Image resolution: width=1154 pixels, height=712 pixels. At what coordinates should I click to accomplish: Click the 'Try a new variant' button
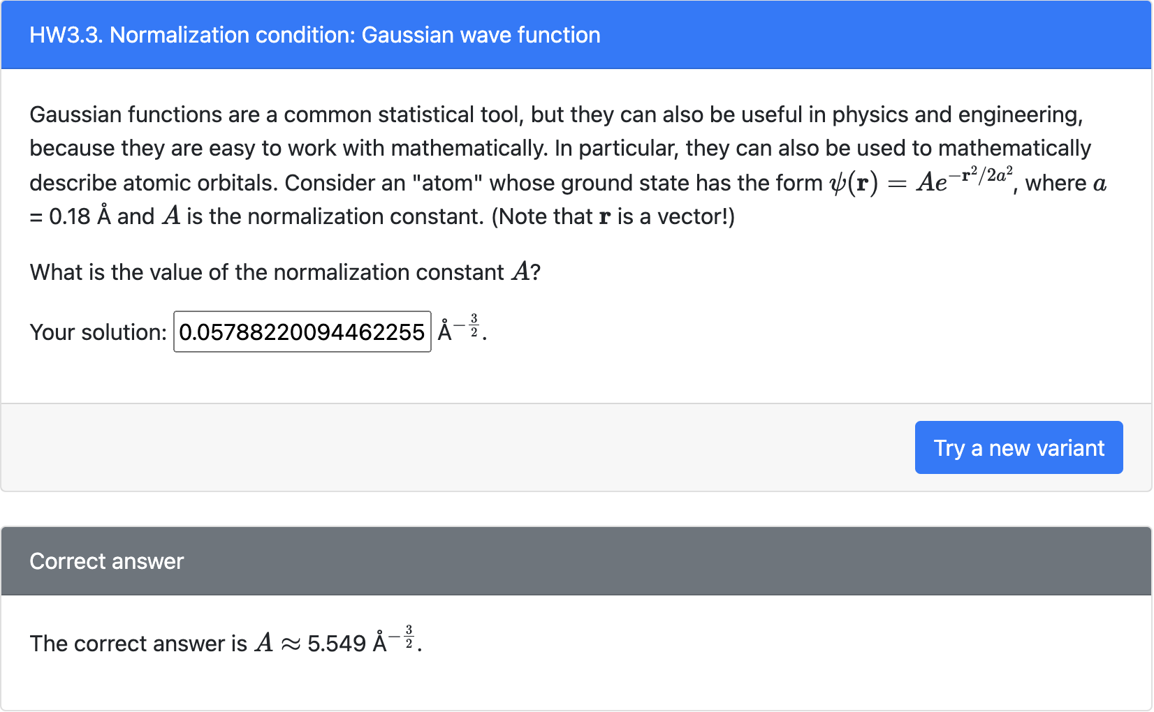click(x=1018, y=447)
